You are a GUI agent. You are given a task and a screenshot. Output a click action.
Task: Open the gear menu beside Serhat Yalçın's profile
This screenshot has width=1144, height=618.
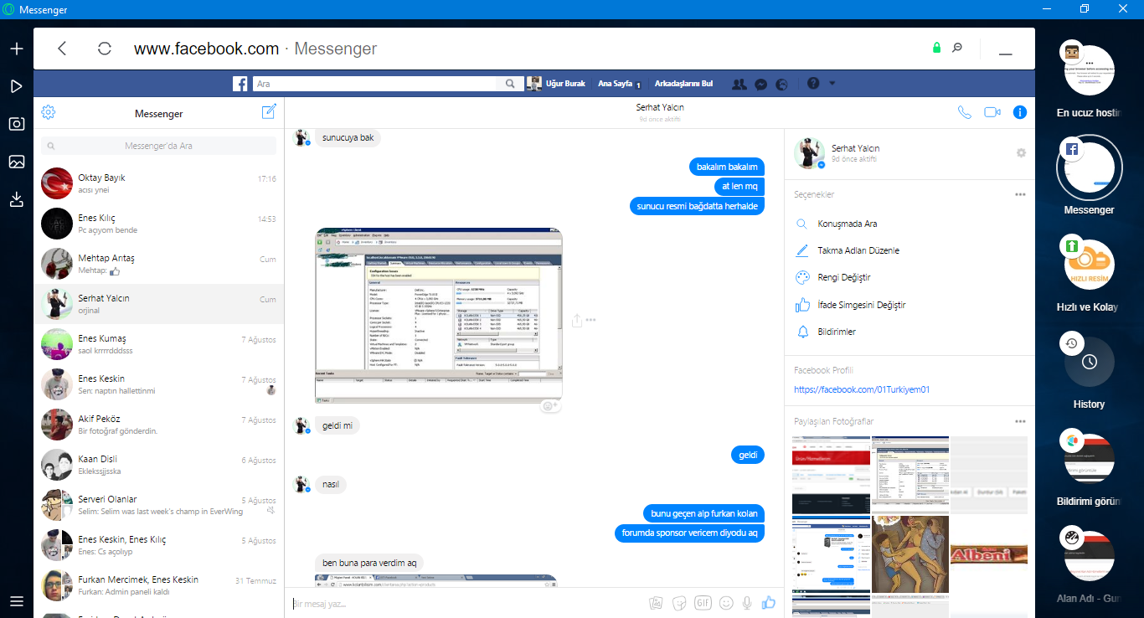click(1020, 153)
